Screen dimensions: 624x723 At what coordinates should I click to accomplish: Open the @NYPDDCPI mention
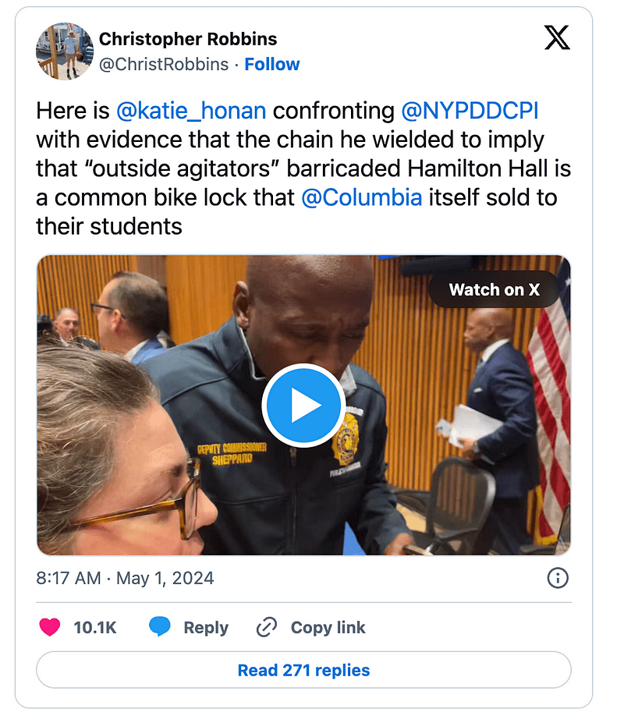coord(470,111)
